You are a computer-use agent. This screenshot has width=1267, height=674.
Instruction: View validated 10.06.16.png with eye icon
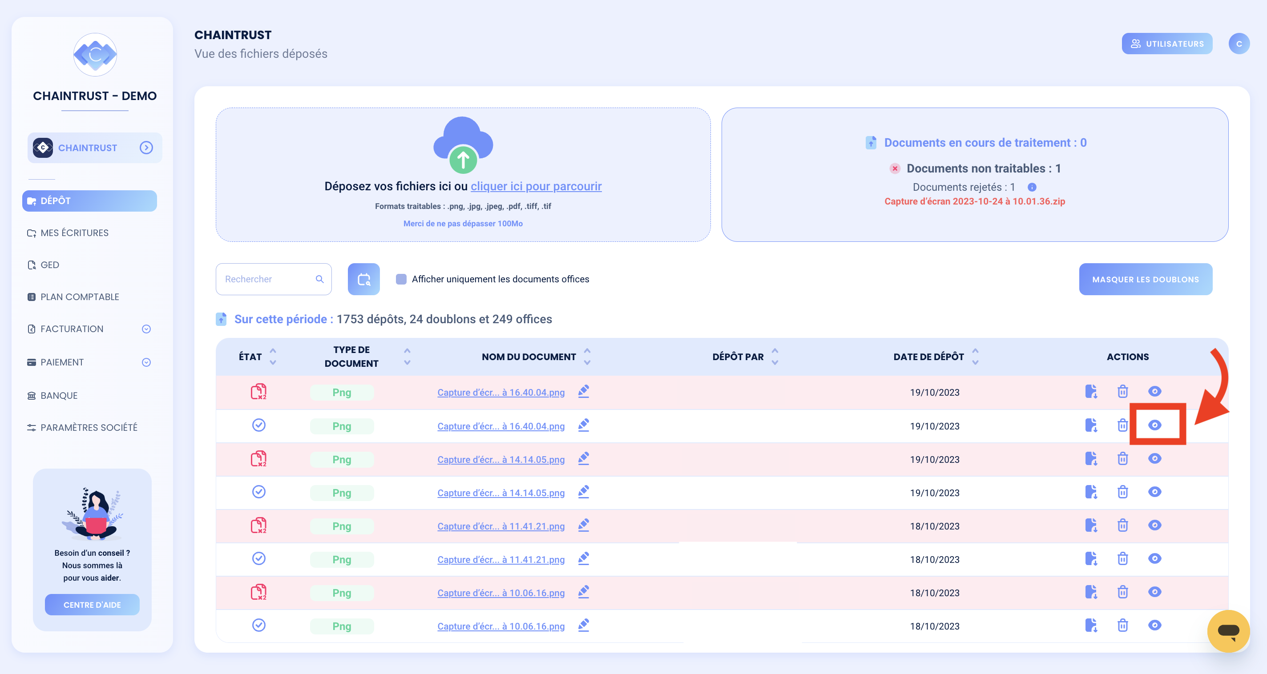point(1154,626)
